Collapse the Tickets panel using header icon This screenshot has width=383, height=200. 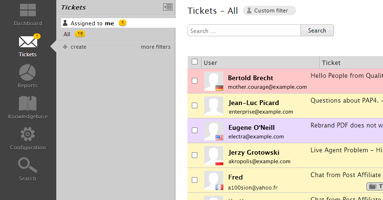(x=167, y=7)
